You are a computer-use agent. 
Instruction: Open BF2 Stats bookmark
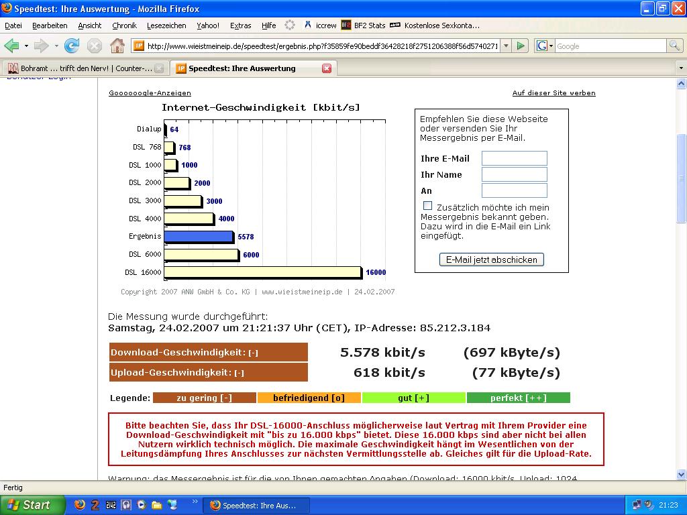coord(363,25)
